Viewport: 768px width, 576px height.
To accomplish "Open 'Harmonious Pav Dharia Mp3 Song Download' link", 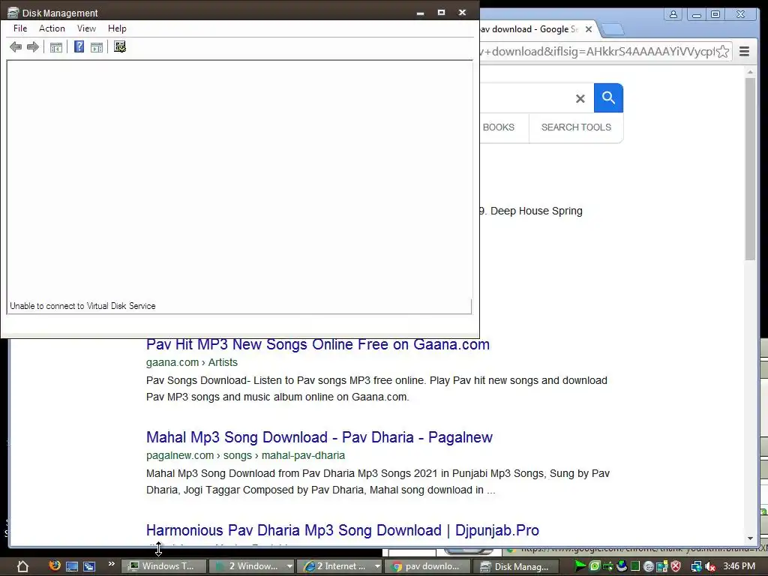I will coord(342,530).
